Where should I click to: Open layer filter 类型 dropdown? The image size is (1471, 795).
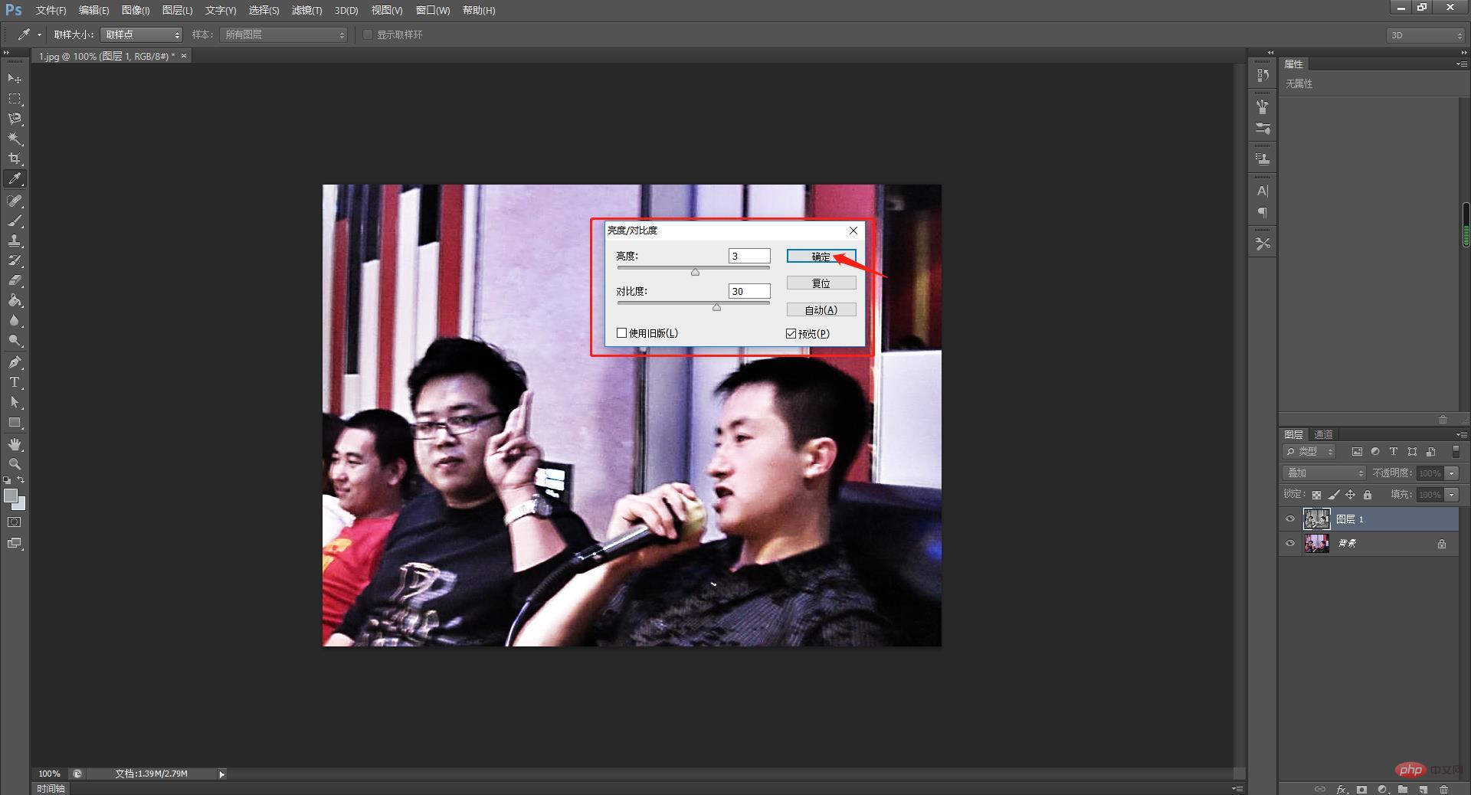click(1309, 452)
